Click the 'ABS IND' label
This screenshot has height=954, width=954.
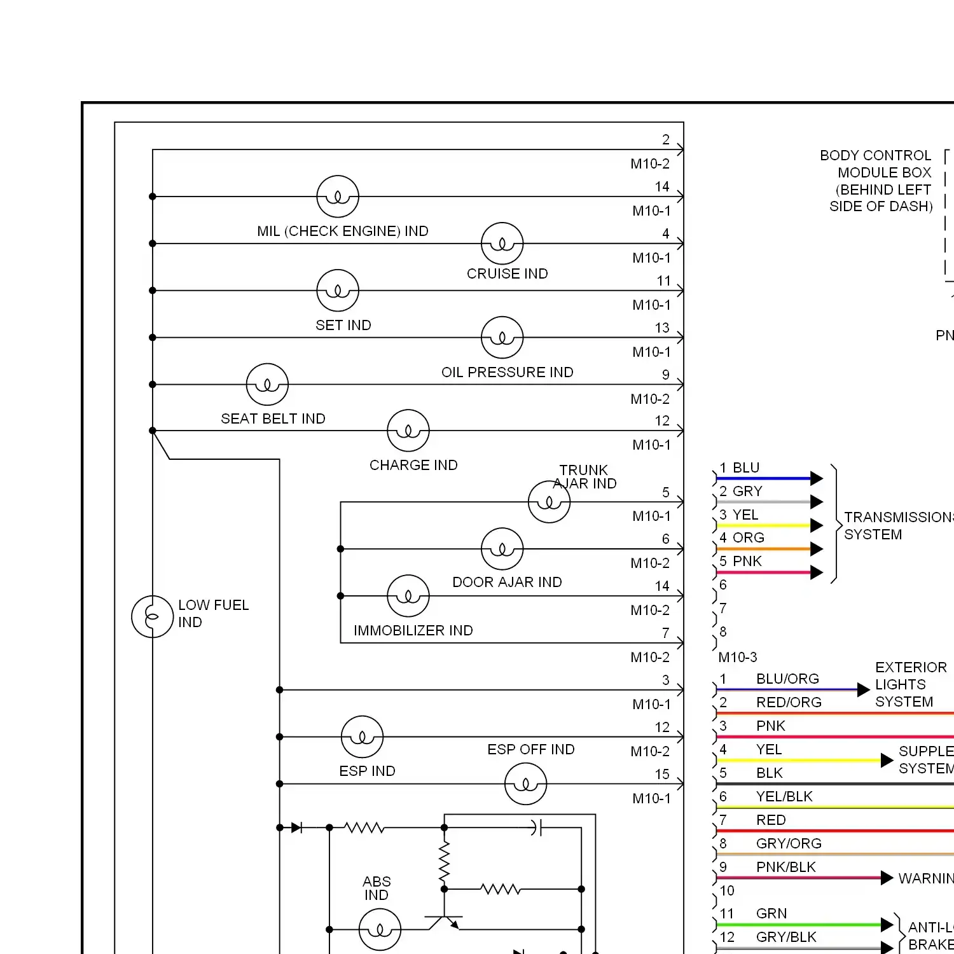[377, 888]
